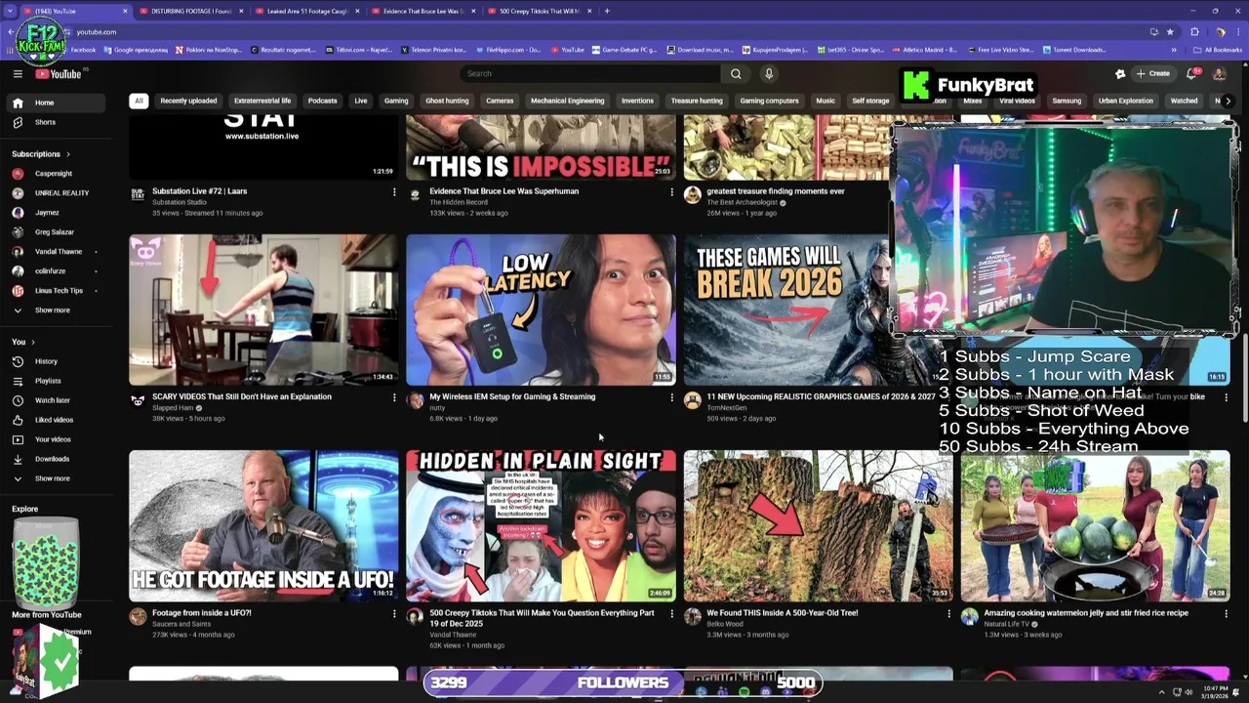Viewport: 1249px width, 703px height.
Task: Select the Extraterrestrial life chip
Action: tap(262, 101)
